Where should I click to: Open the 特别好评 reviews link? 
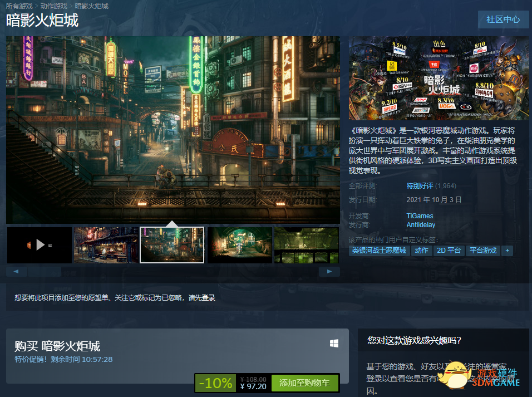(x=420, y=186)
